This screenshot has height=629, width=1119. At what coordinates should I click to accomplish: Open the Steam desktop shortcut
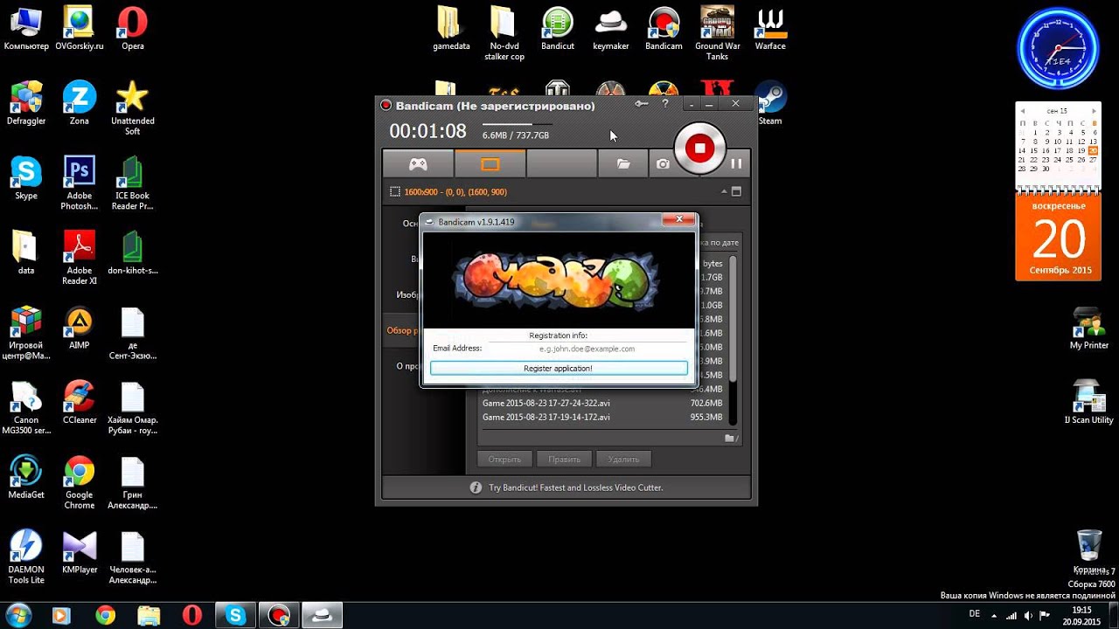pos(770,103)
